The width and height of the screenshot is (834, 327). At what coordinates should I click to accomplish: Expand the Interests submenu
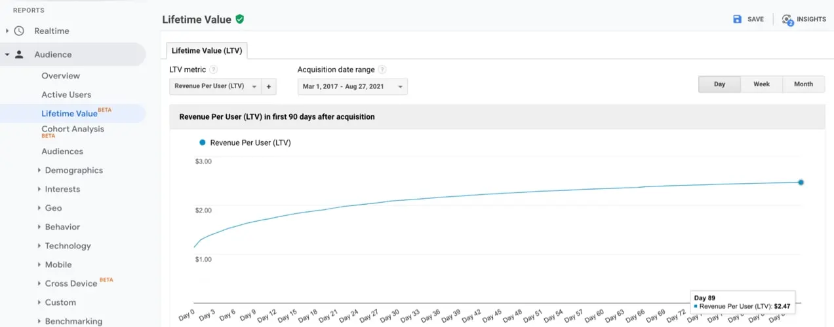(39, 189)
